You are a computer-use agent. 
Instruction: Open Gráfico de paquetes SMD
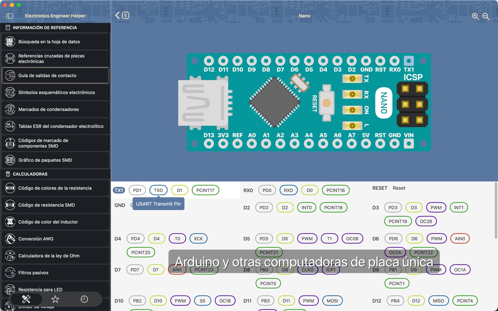pos(55,160)
